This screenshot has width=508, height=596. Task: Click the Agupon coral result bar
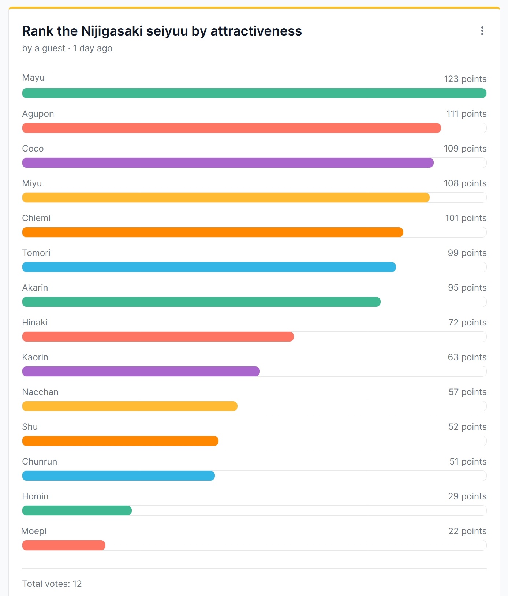click(x=232, y=128)
